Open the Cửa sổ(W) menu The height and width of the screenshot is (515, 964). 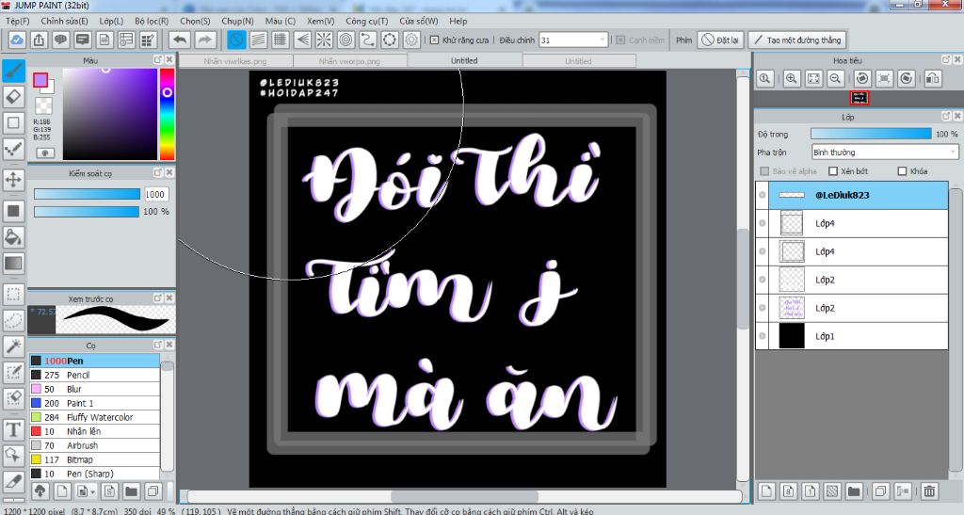tap(419, 21)
